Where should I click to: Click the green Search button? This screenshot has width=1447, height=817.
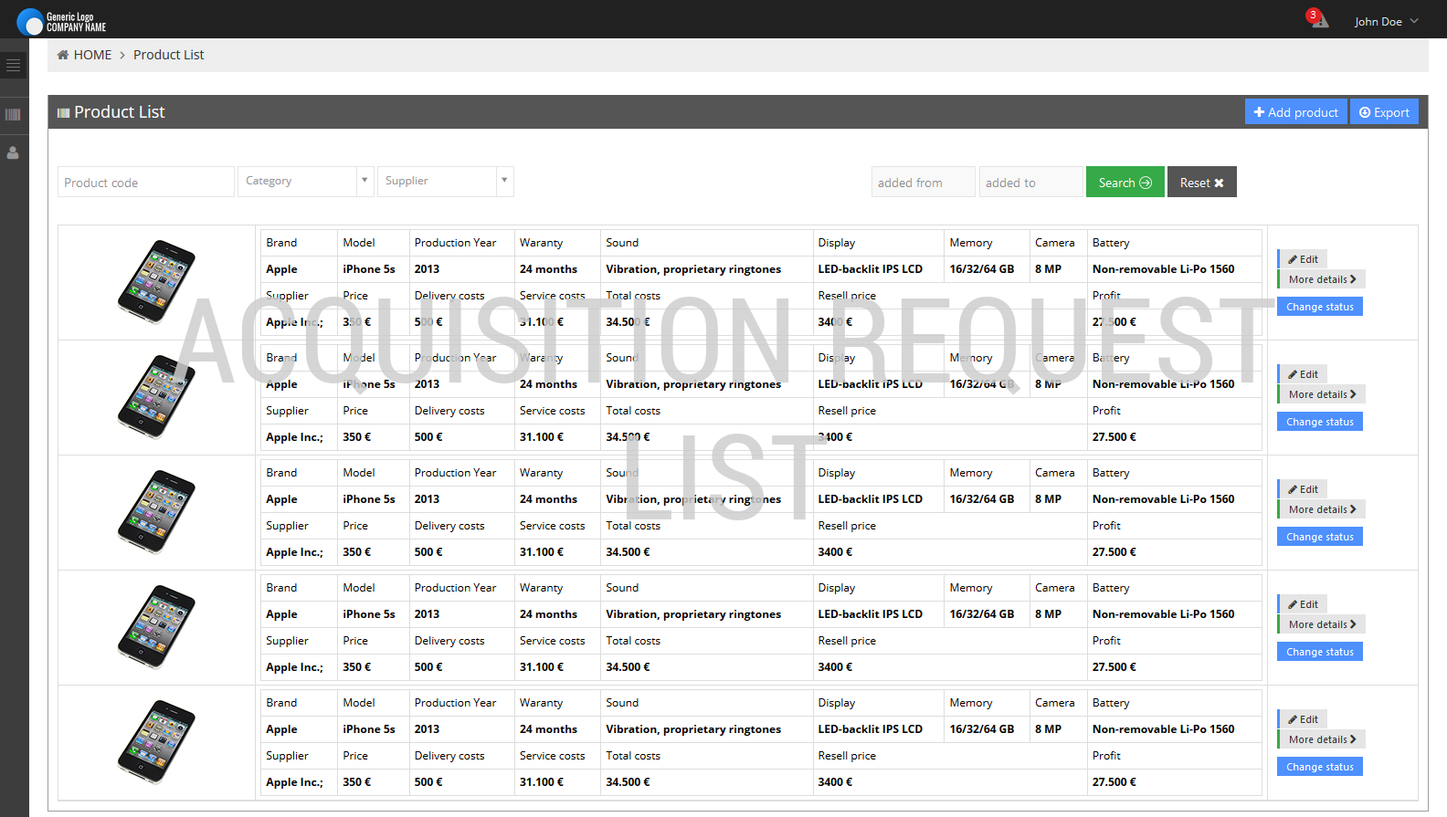tap(1125, 182)
